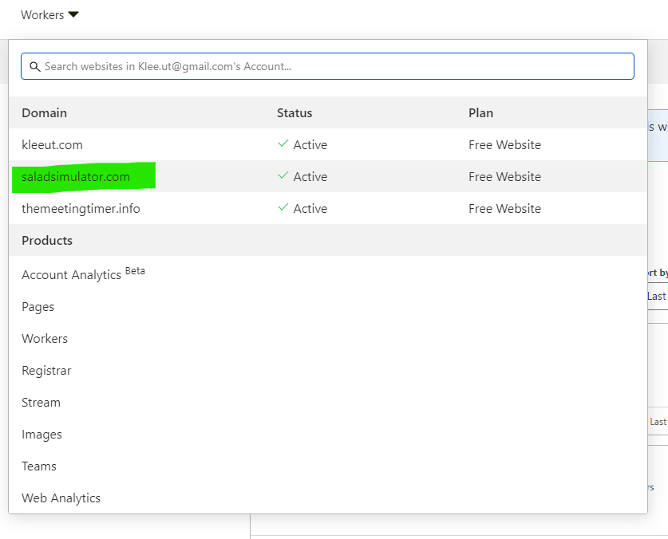Open the Images product

click(x=42, y=435)
